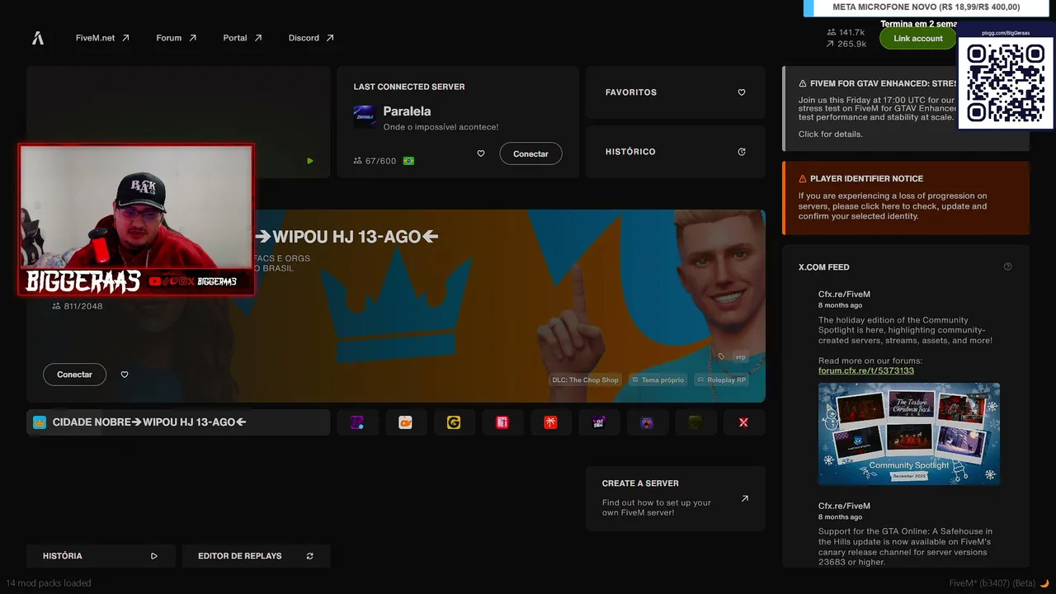Select the dark olive server icon
The height and width of the screenshot is (594, 1056).
pyautogui.click(x=695, y=422)
